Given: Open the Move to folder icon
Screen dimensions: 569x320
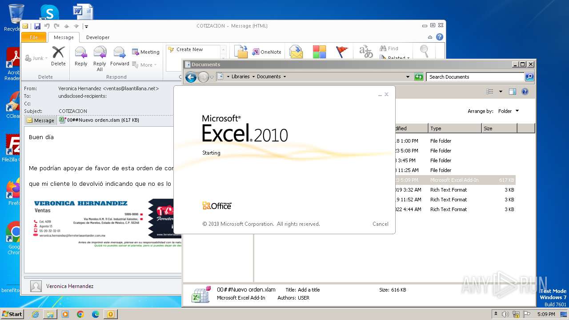Looking at the screenshot, I should [x=241, y=52].
